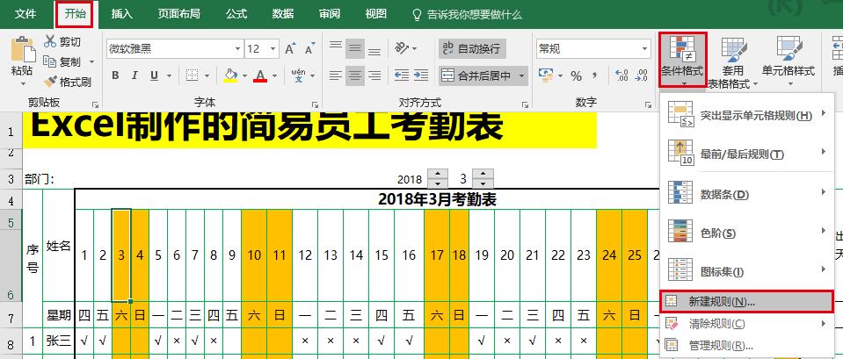Expand Data Bars 数据条 submenu

coord(747,193)
